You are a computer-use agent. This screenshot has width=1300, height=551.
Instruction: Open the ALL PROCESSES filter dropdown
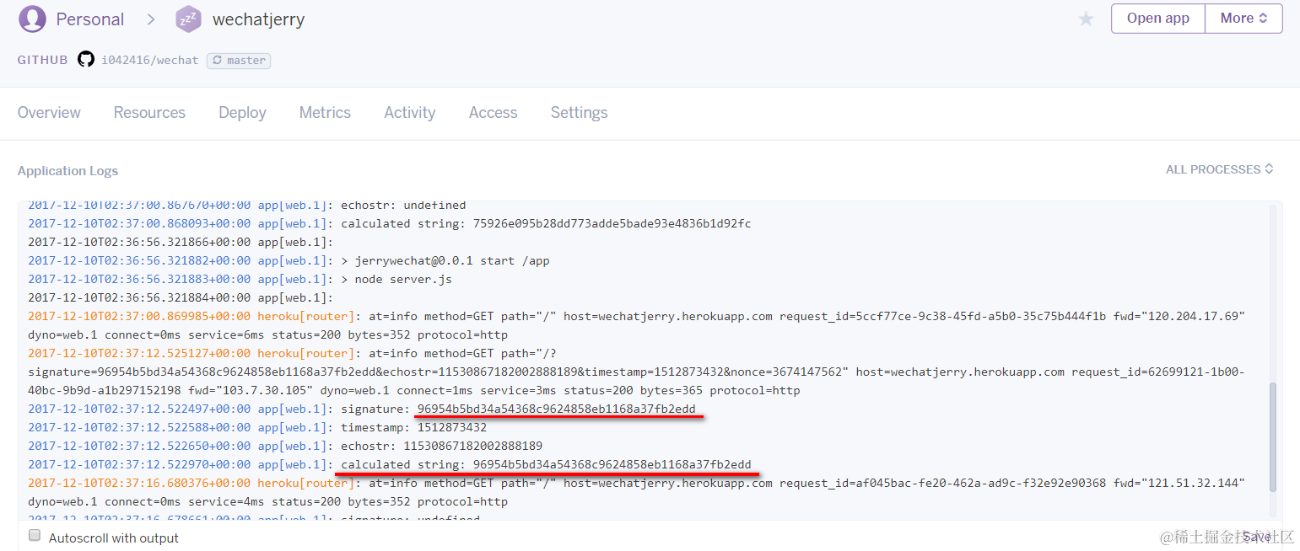tap(1219, 169)
